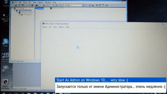Click the Online view toolbar icon
The image size is (167, 94).
tap(40, 5)
